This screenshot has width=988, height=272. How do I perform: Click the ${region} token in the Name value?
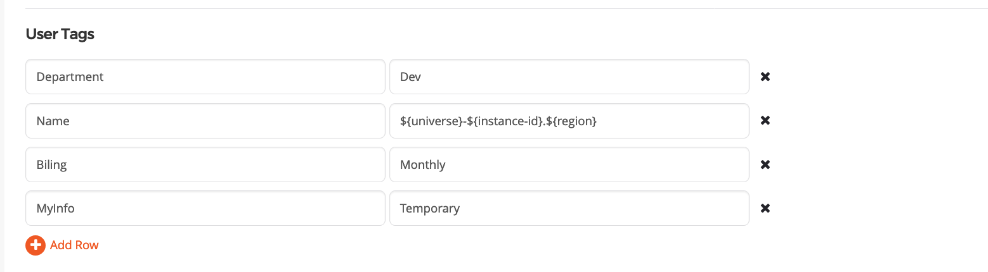[571, 121]
